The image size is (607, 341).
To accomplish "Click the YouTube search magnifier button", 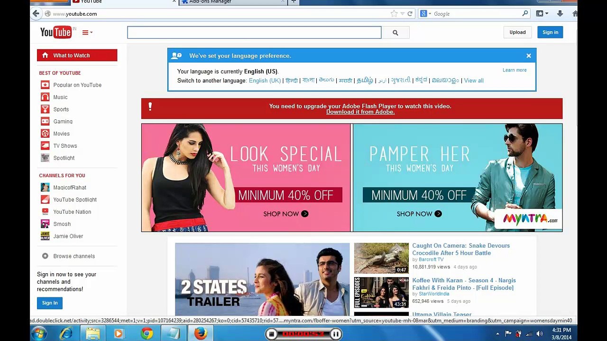I will [395, 33].
